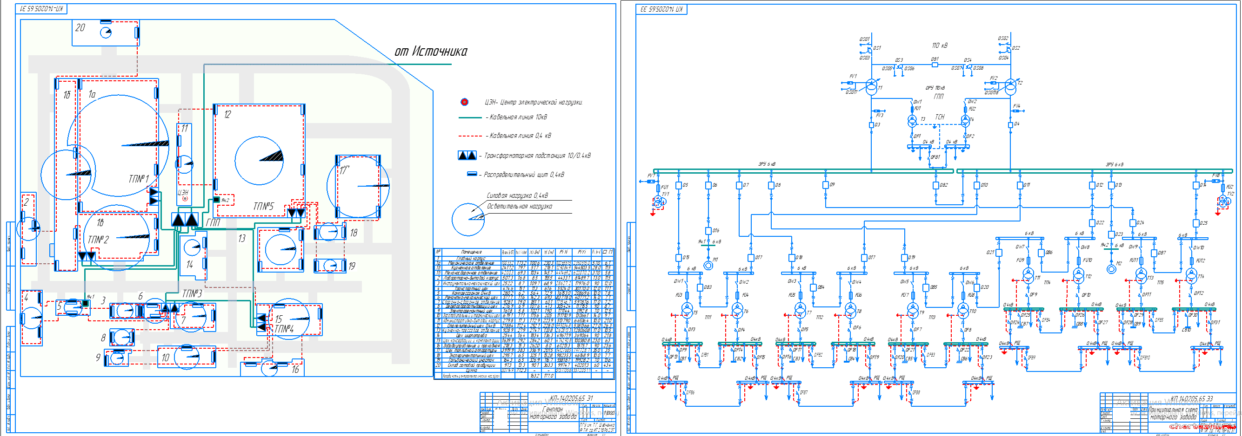Pick the red dashed 0,4 кВ cable legend sample
The image size is (1242, 436).
tap(470, 136)
